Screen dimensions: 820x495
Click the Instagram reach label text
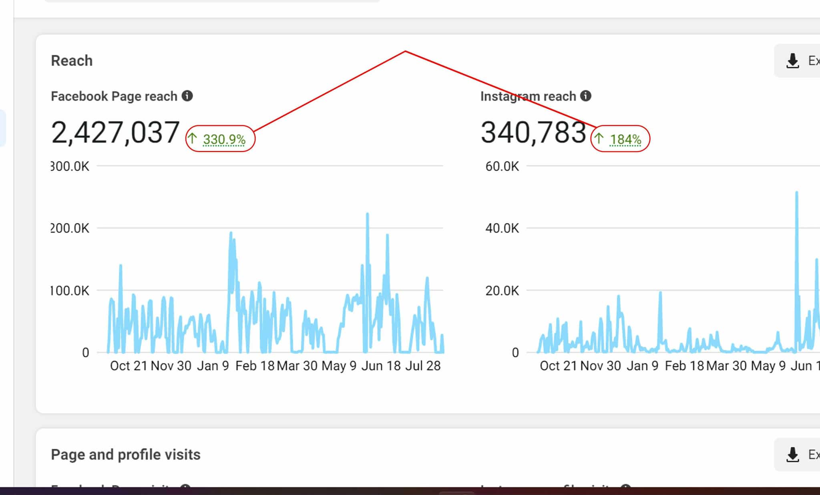point(528,96)
